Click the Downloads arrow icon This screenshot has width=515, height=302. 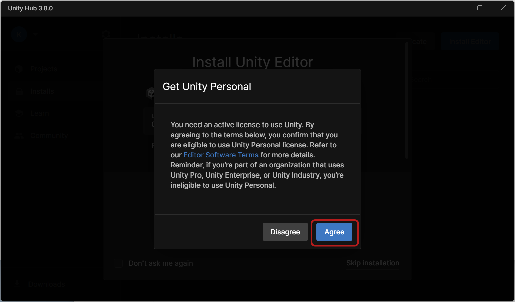pyautogui.click(x=17, y=284)
